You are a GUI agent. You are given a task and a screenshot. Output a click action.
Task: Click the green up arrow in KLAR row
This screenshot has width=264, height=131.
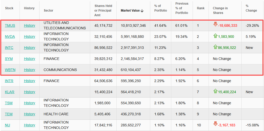(x=215, y=91)
